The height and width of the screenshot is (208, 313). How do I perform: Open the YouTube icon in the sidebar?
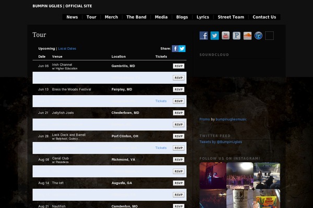point(225,36)
